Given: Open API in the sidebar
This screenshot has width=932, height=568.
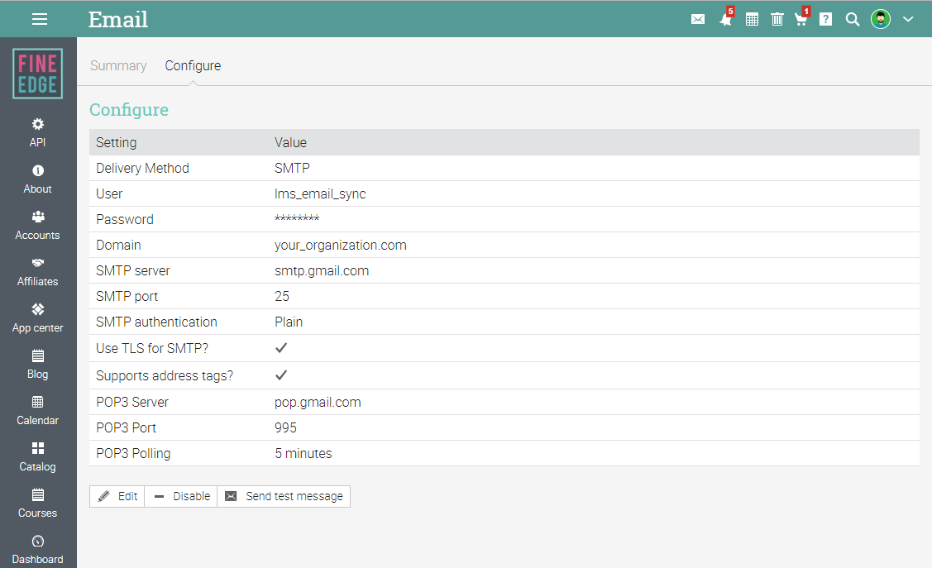Looking at the screenshot, I should [x=37, y=132].
